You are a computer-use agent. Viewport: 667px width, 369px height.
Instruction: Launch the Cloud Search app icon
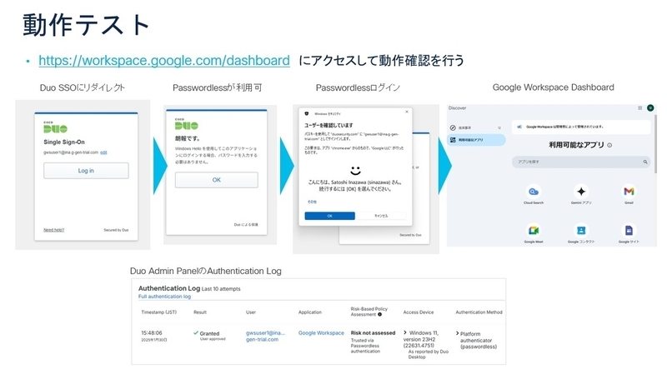(x=534, y=192)
